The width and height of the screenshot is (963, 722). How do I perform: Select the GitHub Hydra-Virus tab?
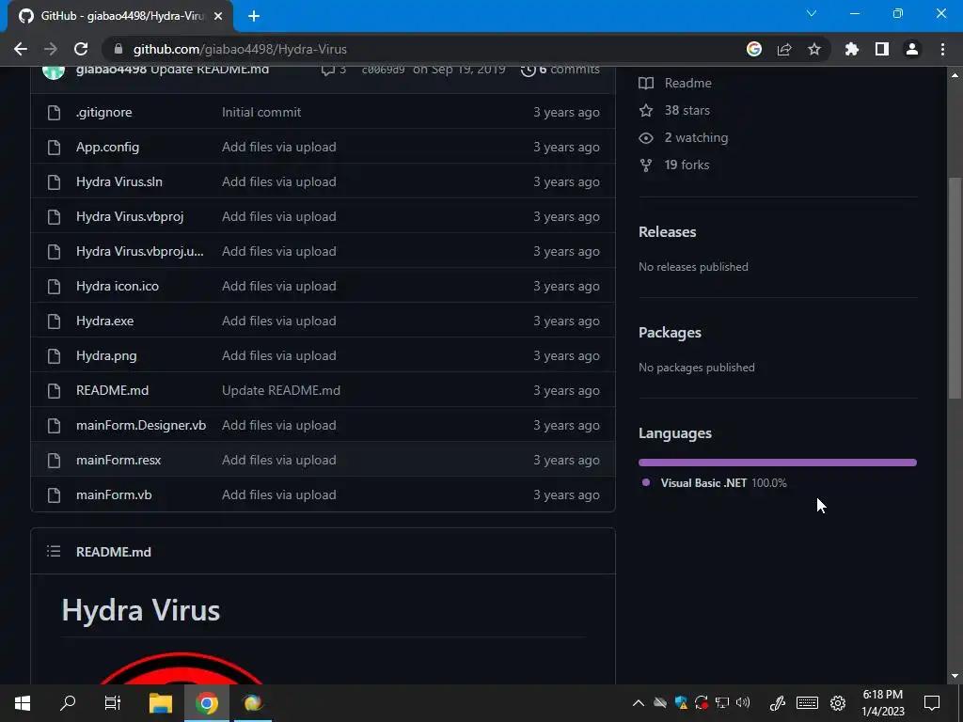coord(120,16)
